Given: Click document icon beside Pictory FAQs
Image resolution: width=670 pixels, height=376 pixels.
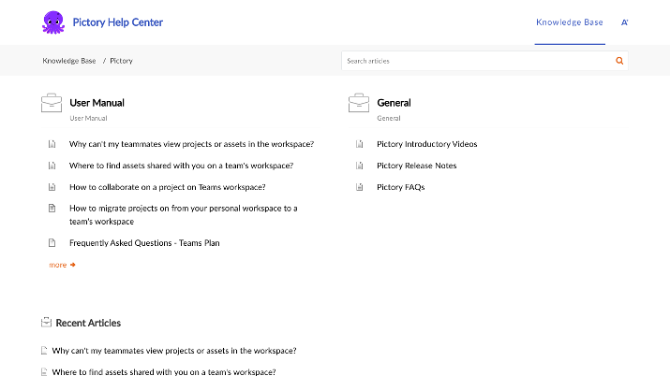Looking at the screenshot, I should pos(359,187).
